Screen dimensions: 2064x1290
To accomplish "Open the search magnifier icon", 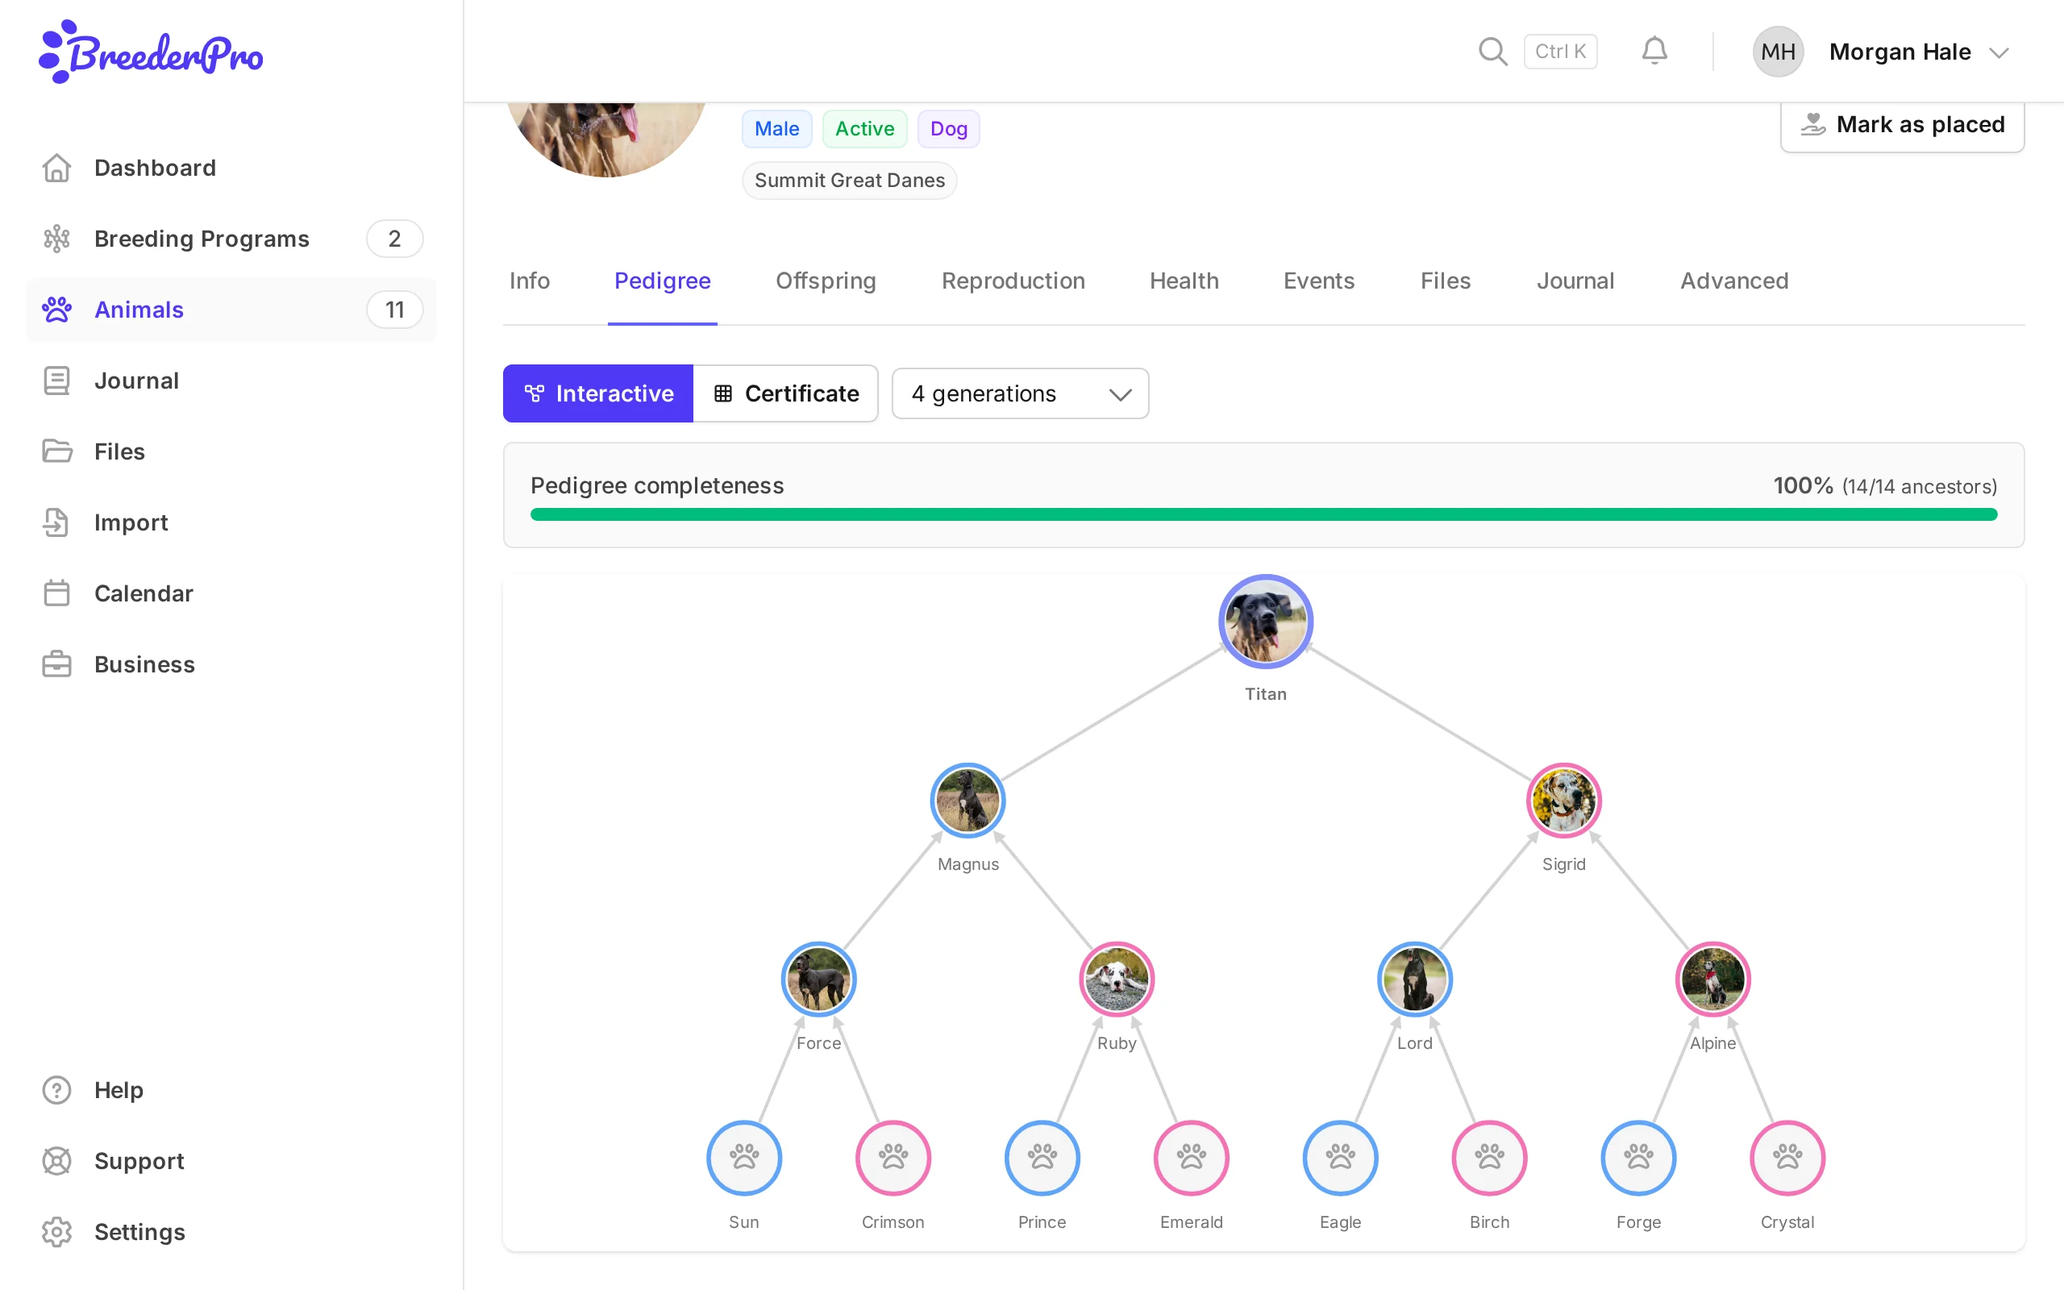I will pyautogui.click(x=1492, y=51).
